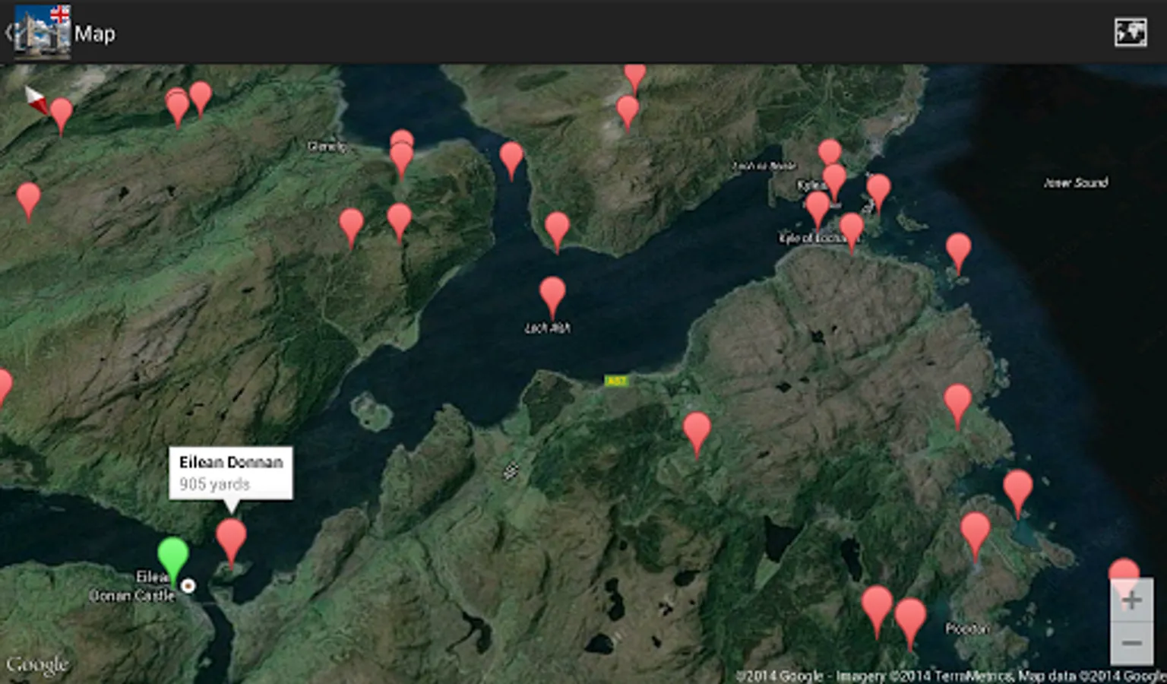Image resolution: width=1167 pixels, height=684 pixels.
Task: Tap the back chevron beside the app thumbnail
Action: pos(8,33)
